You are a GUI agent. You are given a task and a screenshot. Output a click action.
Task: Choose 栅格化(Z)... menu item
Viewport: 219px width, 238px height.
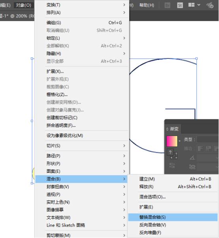82,94
